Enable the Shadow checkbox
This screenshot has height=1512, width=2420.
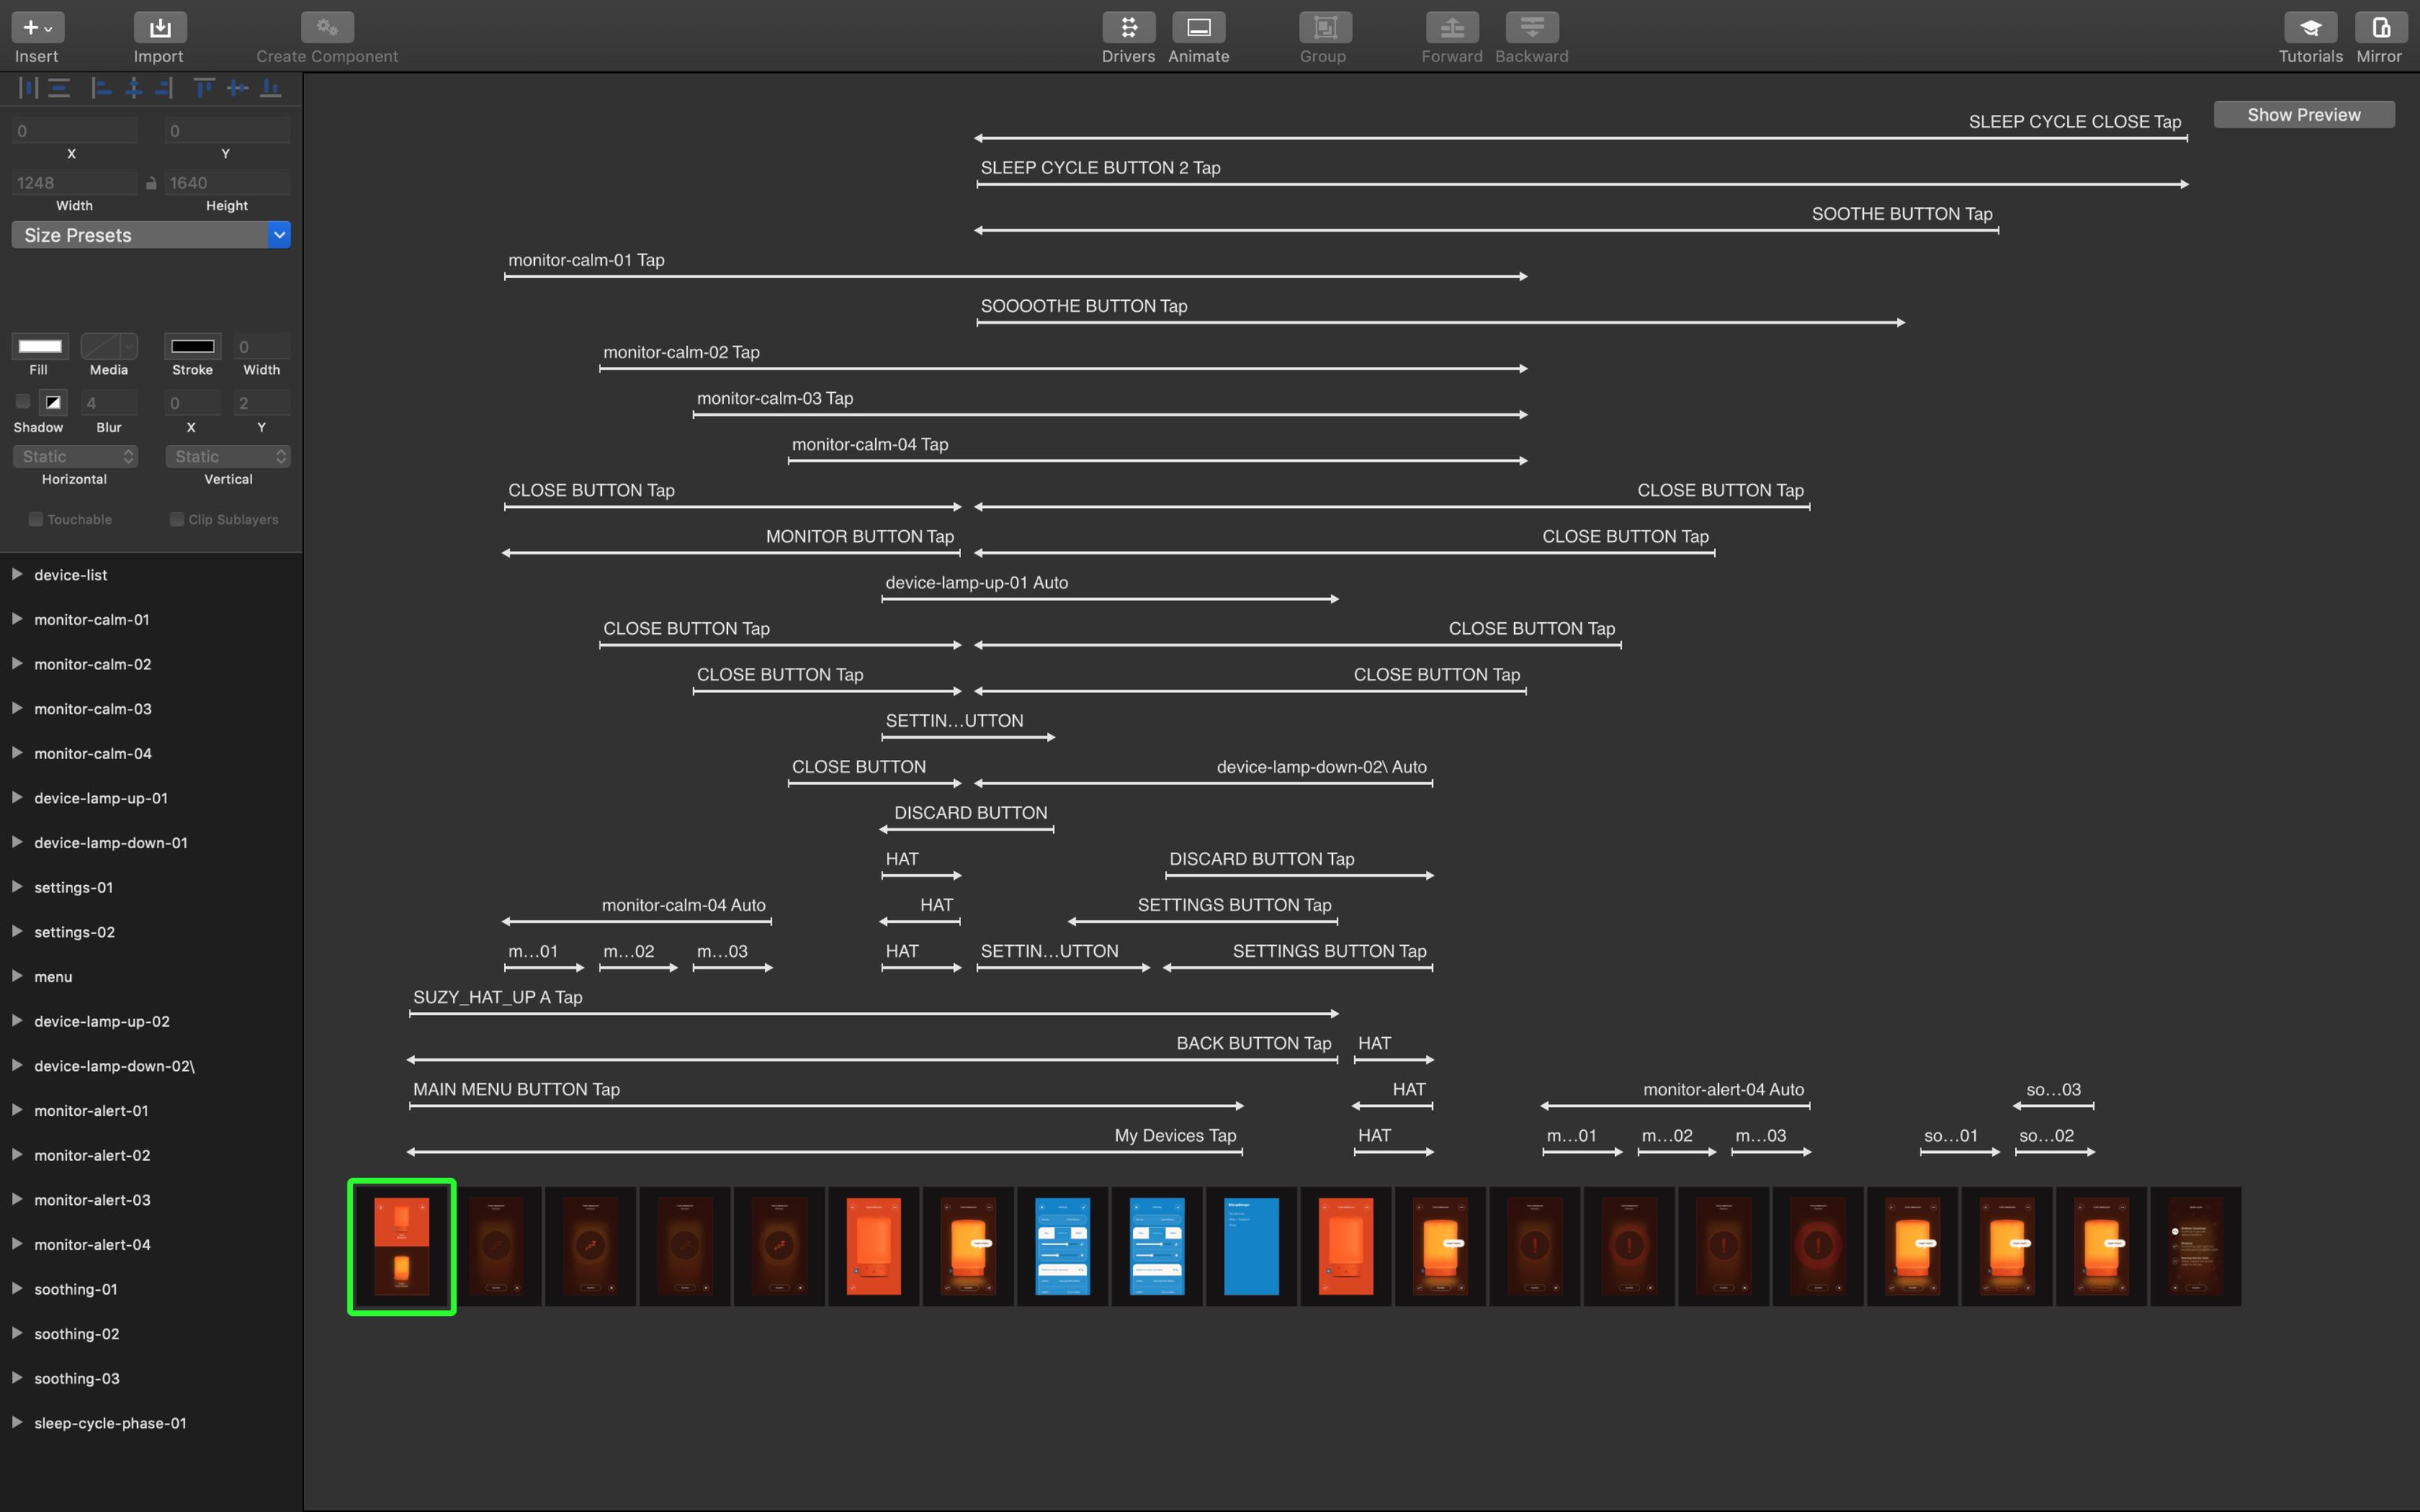tap(23, 402)
